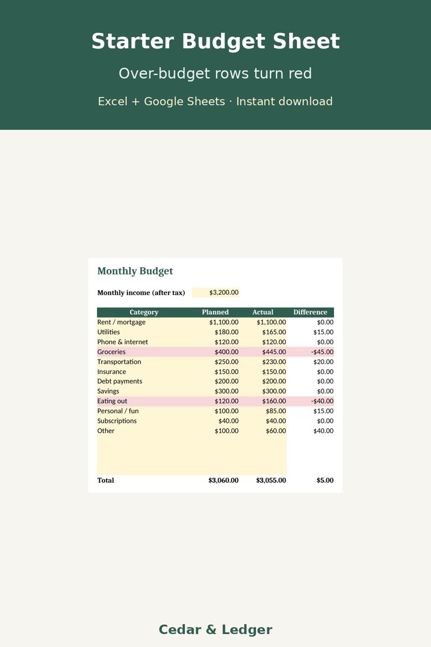The image size is (431, 647).
Task: Select Debt payments planned $200.00 cell
Action: coord(215,381)
